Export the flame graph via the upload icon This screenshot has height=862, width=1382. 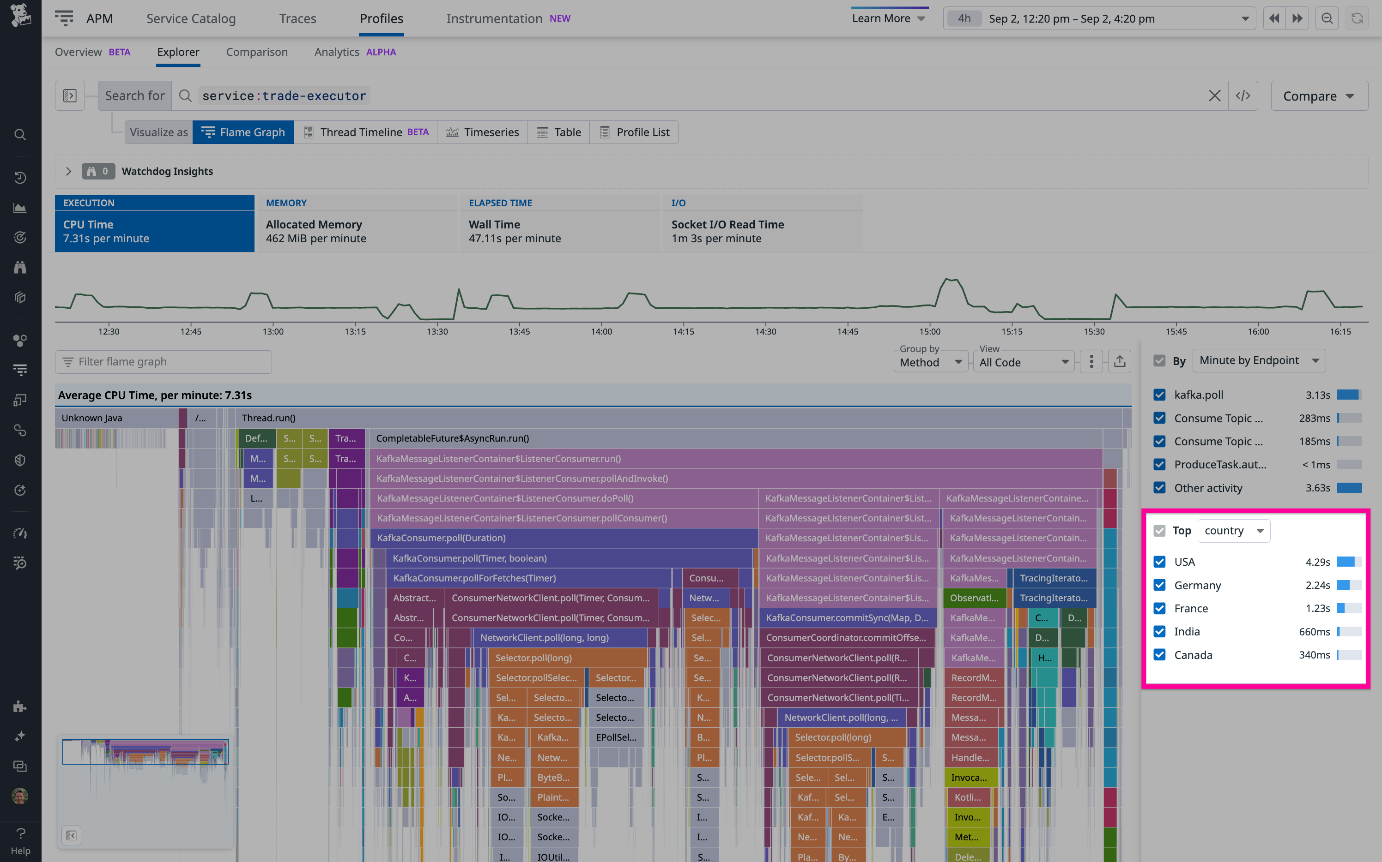click(1119, 361)
